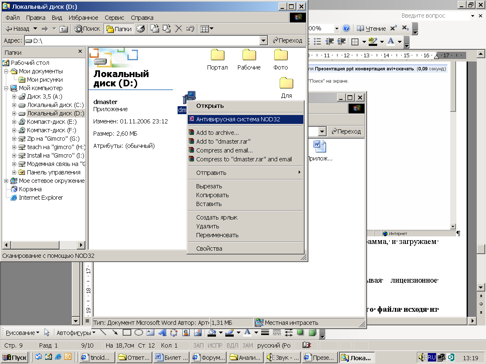Open the Файл menu
486x364 pixels.
point(12,18)
